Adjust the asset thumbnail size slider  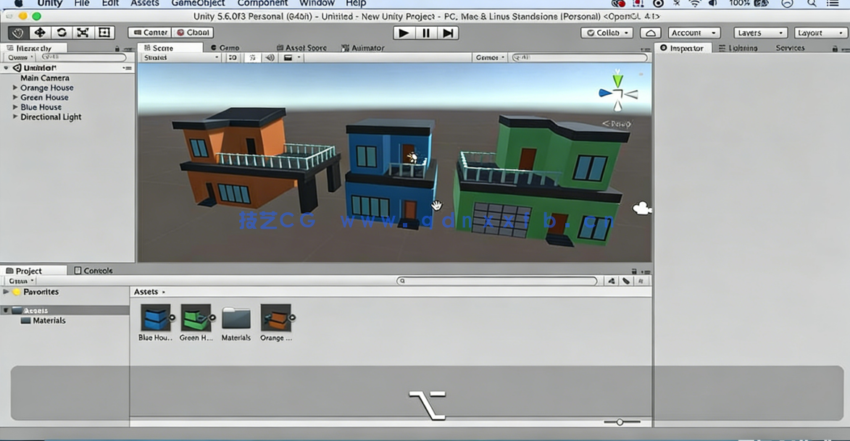tap(620, 421)
